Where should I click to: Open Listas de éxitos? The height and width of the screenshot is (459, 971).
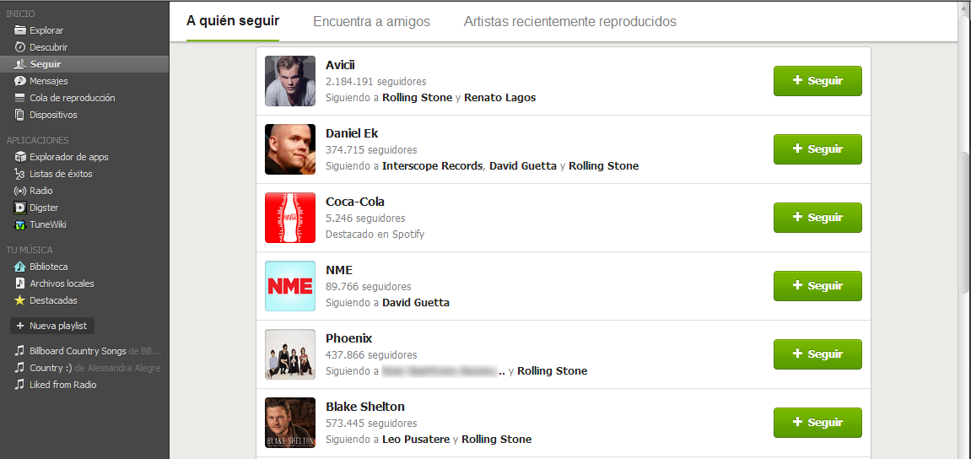click(61, 174)
